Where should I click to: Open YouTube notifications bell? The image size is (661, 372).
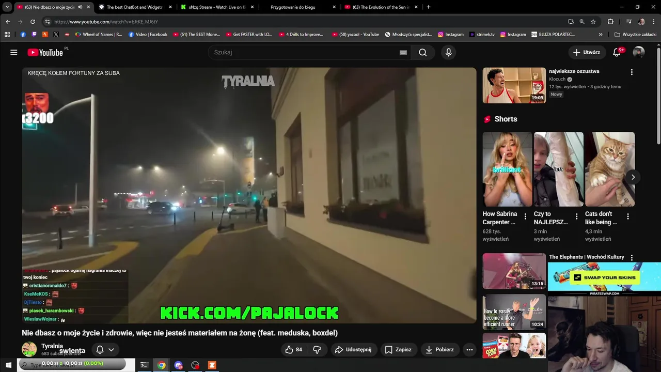pyautogui.click(x=617, y=52)
